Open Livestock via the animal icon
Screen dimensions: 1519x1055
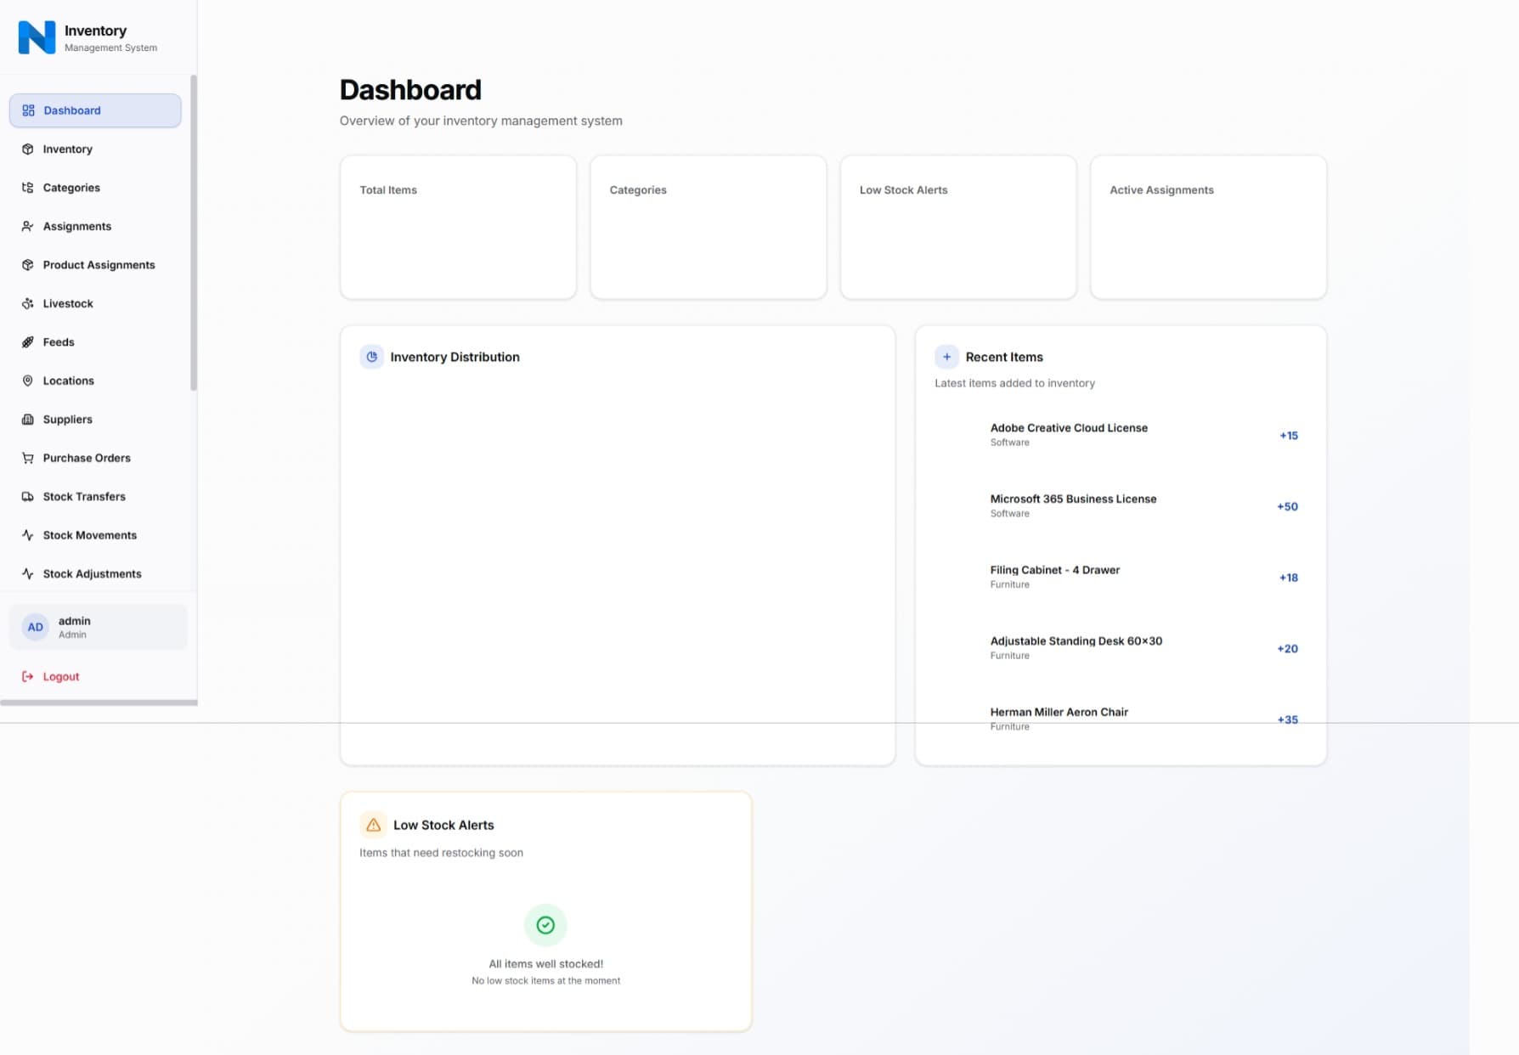(x=27, y=303)
